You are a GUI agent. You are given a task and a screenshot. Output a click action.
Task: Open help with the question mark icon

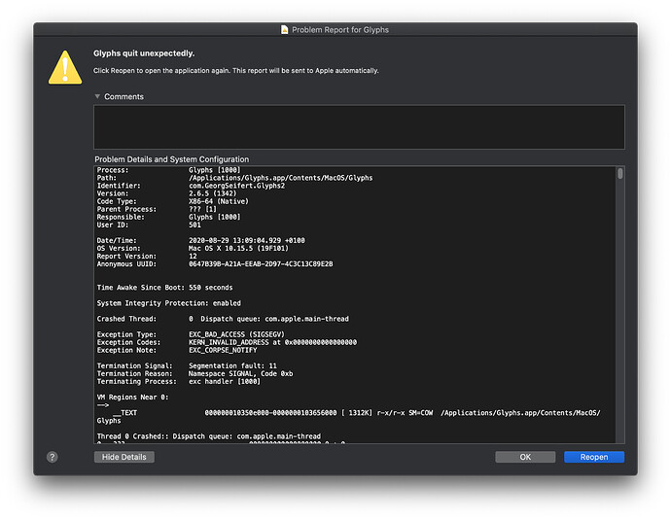tap(53, 457)
